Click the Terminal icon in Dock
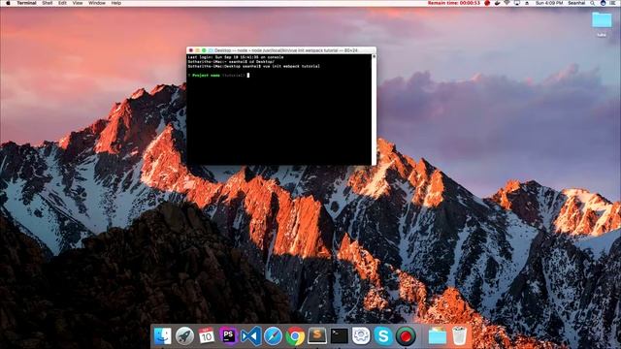This screenshot has width=621, height=349. (340, 336)
